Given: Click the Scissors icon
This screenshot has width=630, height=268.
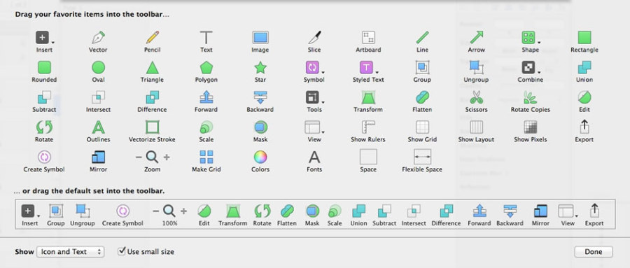Looking at the screenshot, I should (x=476, y=97).
